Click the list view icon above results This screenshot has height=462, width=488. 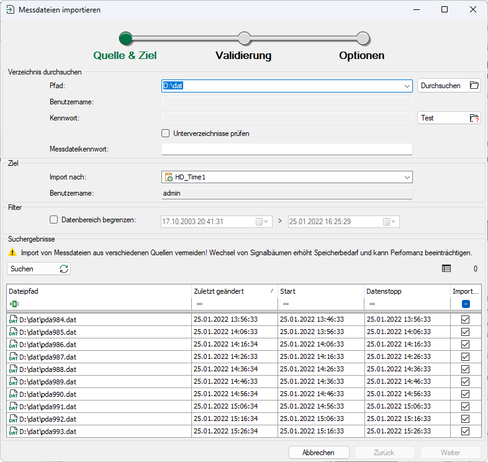tap(446, 269)
